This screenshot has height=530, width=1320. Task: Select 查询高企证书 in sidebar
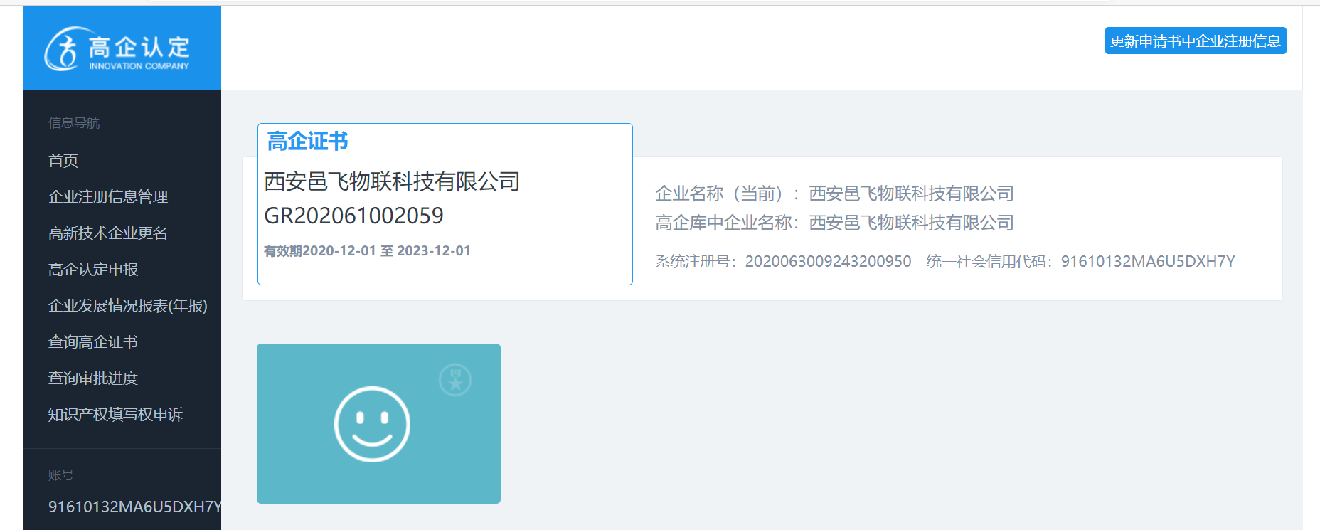tap(93, 342)
